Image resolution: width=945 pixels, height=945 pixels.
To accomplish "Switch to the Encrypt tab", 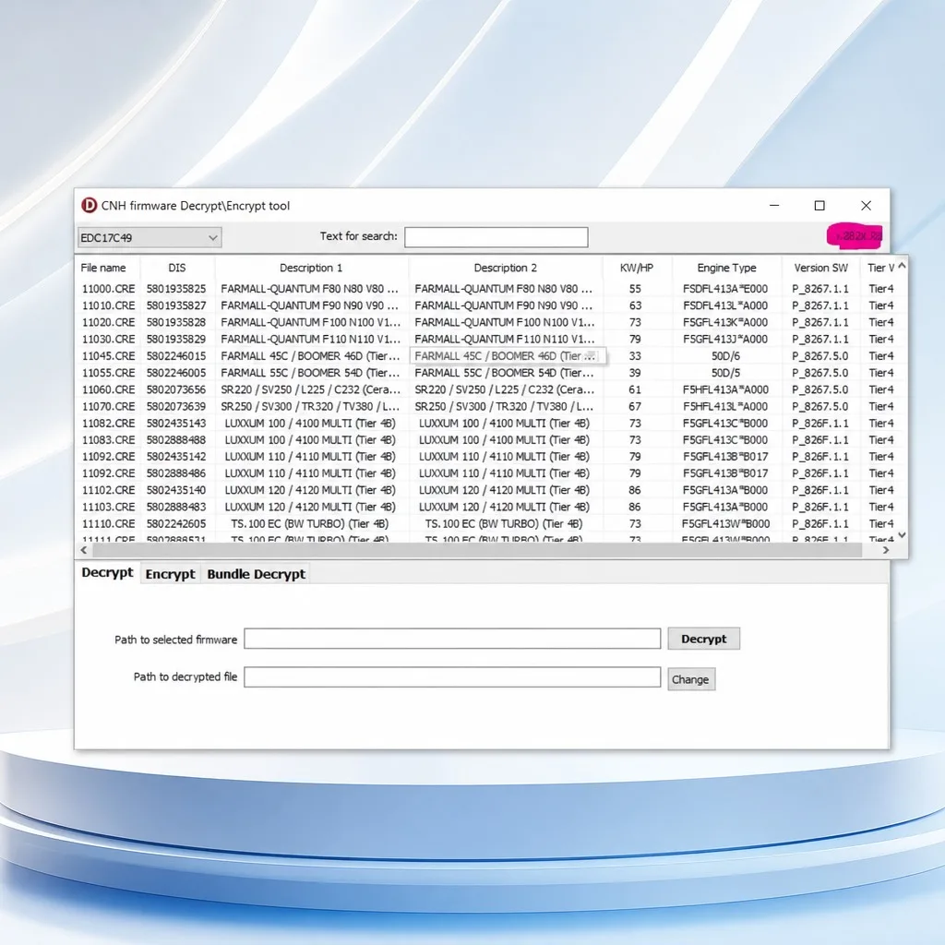I will pyautogui.click(x=170, y=574).
